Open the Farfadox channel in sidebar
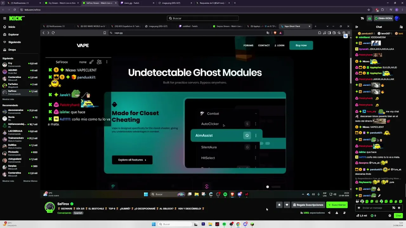 coord(20,85)
